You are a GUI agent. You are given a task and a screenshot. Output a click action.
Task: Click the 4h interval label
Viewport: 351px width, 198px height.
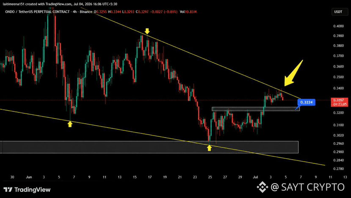[x=75, y=11]
